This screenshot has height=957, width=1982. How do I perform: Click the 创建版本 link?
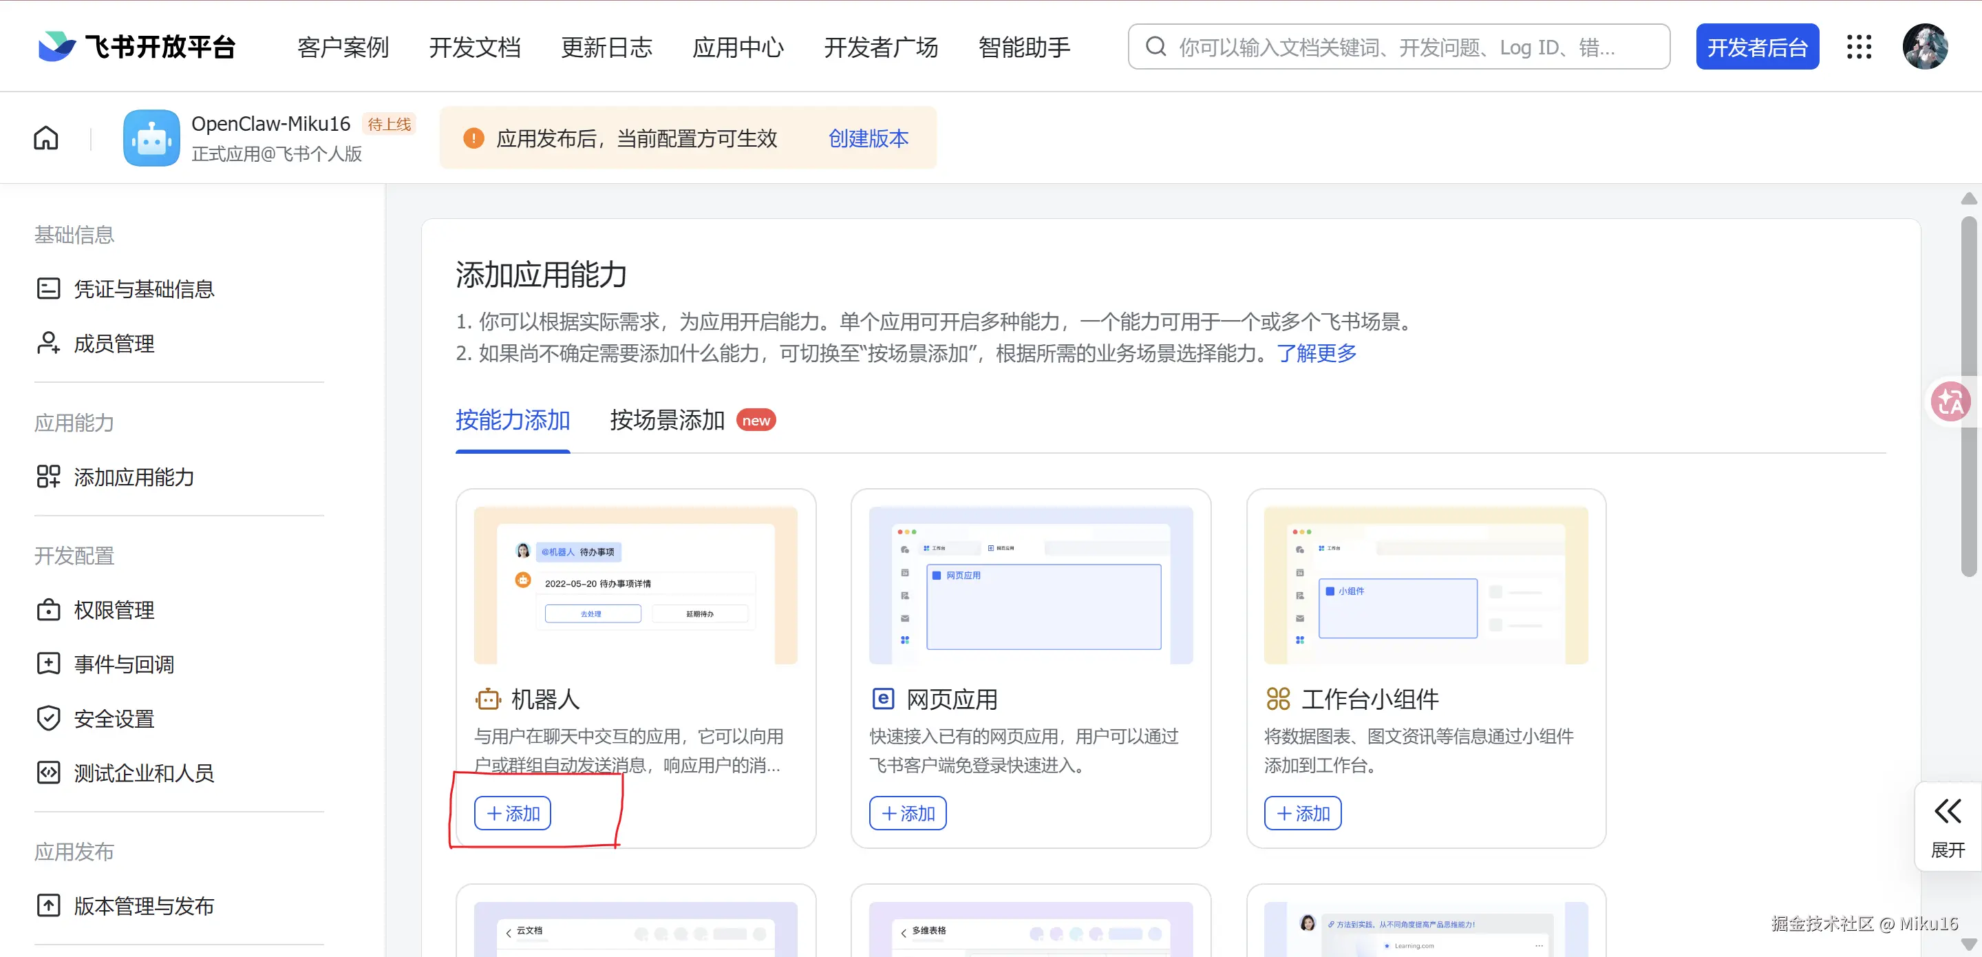868,138
